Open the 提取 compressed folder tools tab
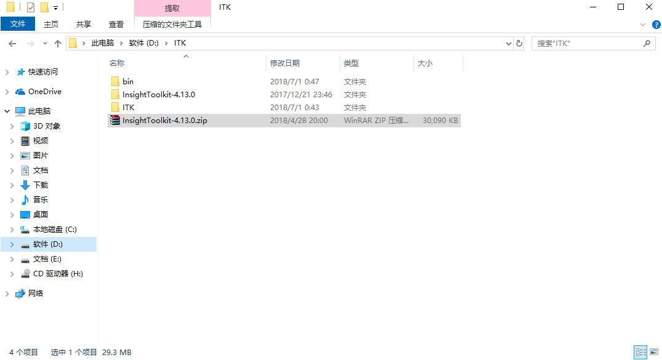This screenshot has height=360, width=662. pyautogui.click(x=172, y=7)
